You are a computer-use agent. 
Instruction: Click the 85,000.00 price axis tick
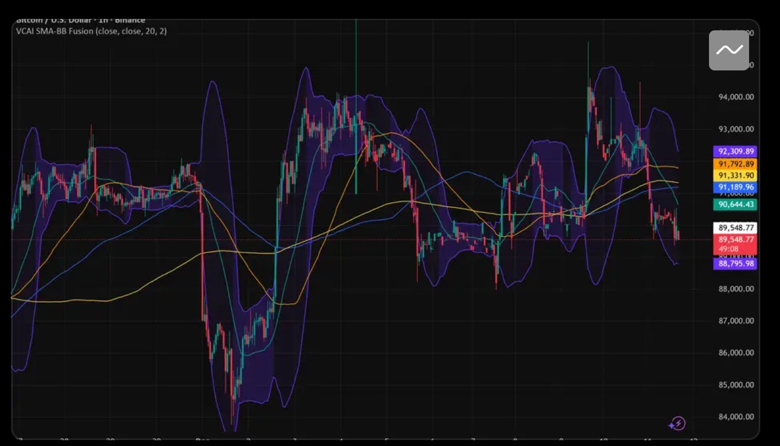pyautogui.click(x=735, y=385)
